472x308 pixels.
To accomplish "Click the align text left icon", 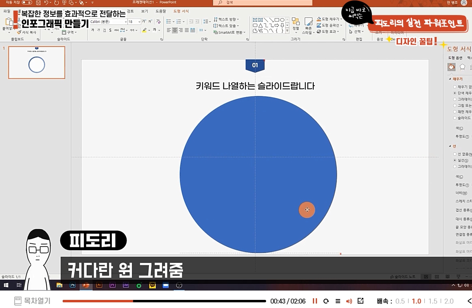I will (169, 30).
